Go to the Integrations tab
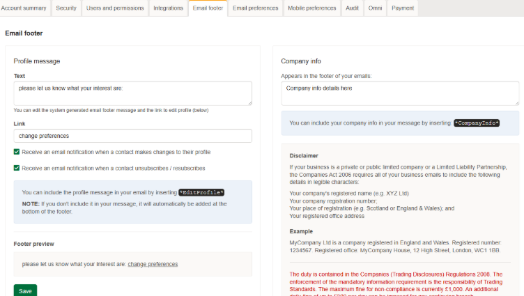This screenshot has height=296, width=524. (168, 8)
